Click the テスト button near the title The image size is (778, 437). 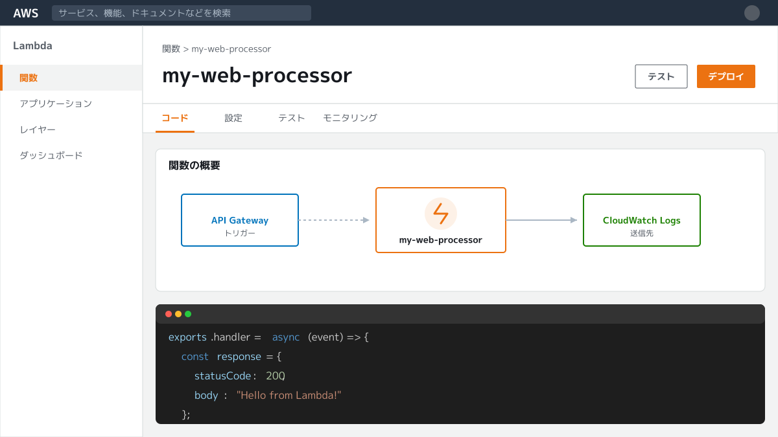[661, 76]
